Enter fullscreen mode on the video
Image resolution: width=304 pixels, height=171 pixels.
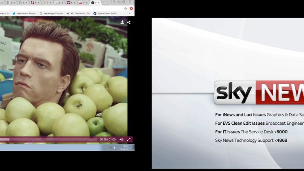(129, 139)
